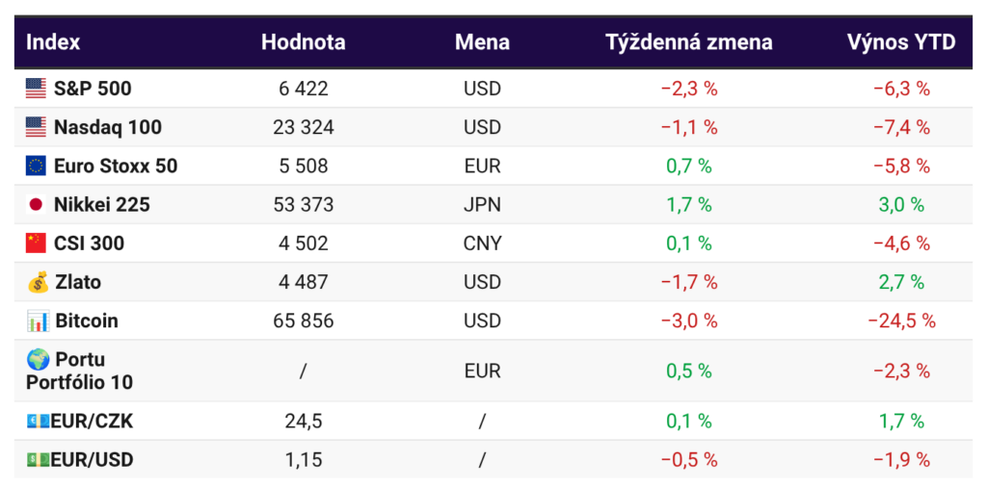This screenshot has width=987, height=488.
Task: Select the Hodnota column header
Action: click(303, 42)
